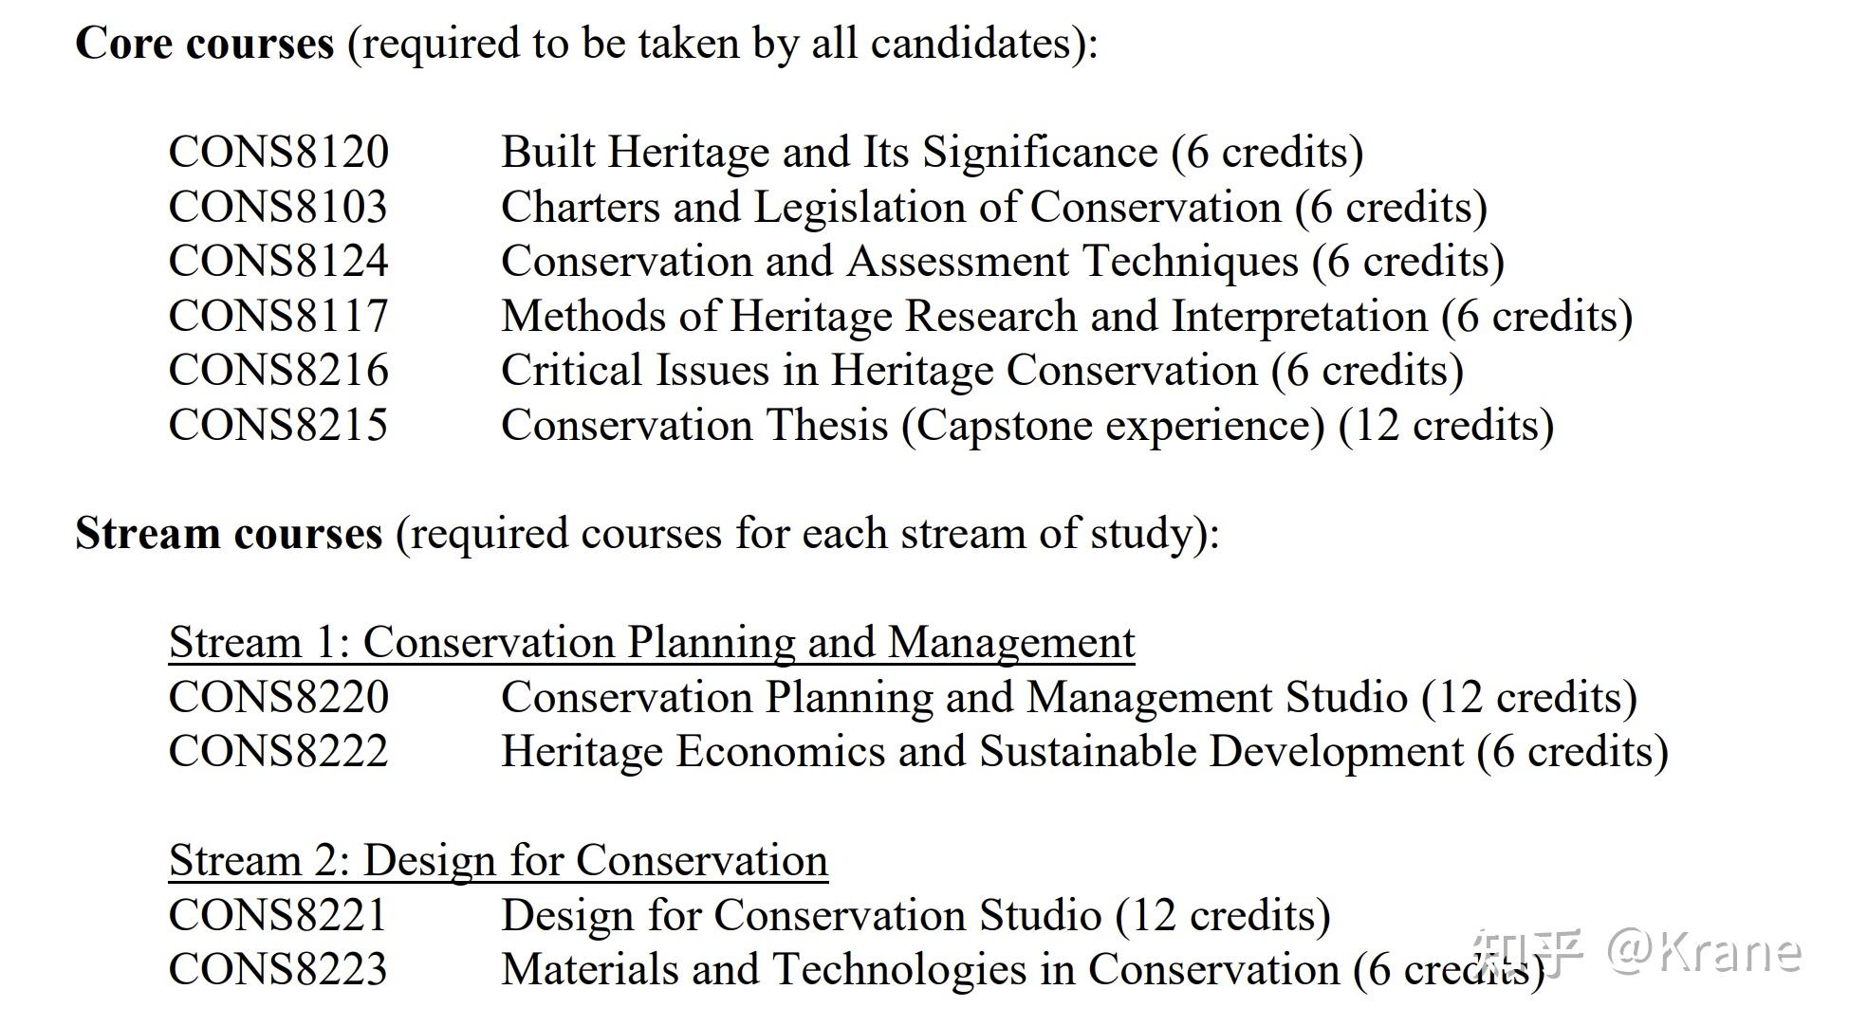Viewport: 1849px width, 1026px height.
Task: Click course code CONS8103
Action: click(x=278, y=208)
